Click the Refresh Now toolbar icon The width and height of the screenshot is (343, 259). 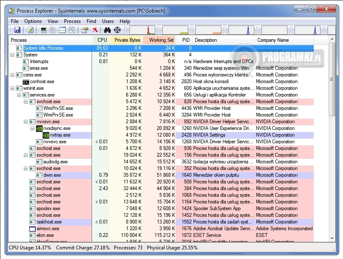click(x=31, y=30)
